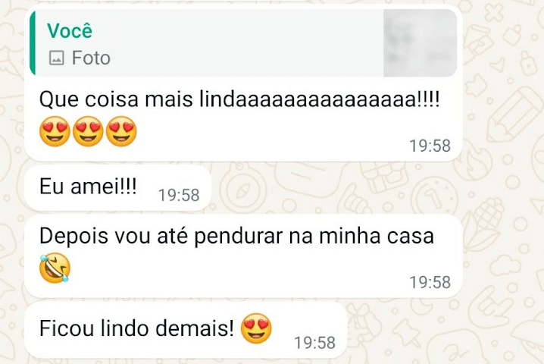This screenshot has height=364, width=544.
Task: Click heart-eyes emoji after "Ficou lindo demais!"
Action: tap(256, 328)
